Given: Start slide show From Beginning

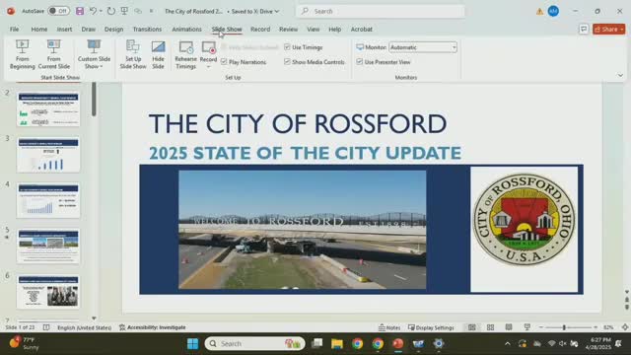Looking at the screenshot, I should (x=22, y=54).
